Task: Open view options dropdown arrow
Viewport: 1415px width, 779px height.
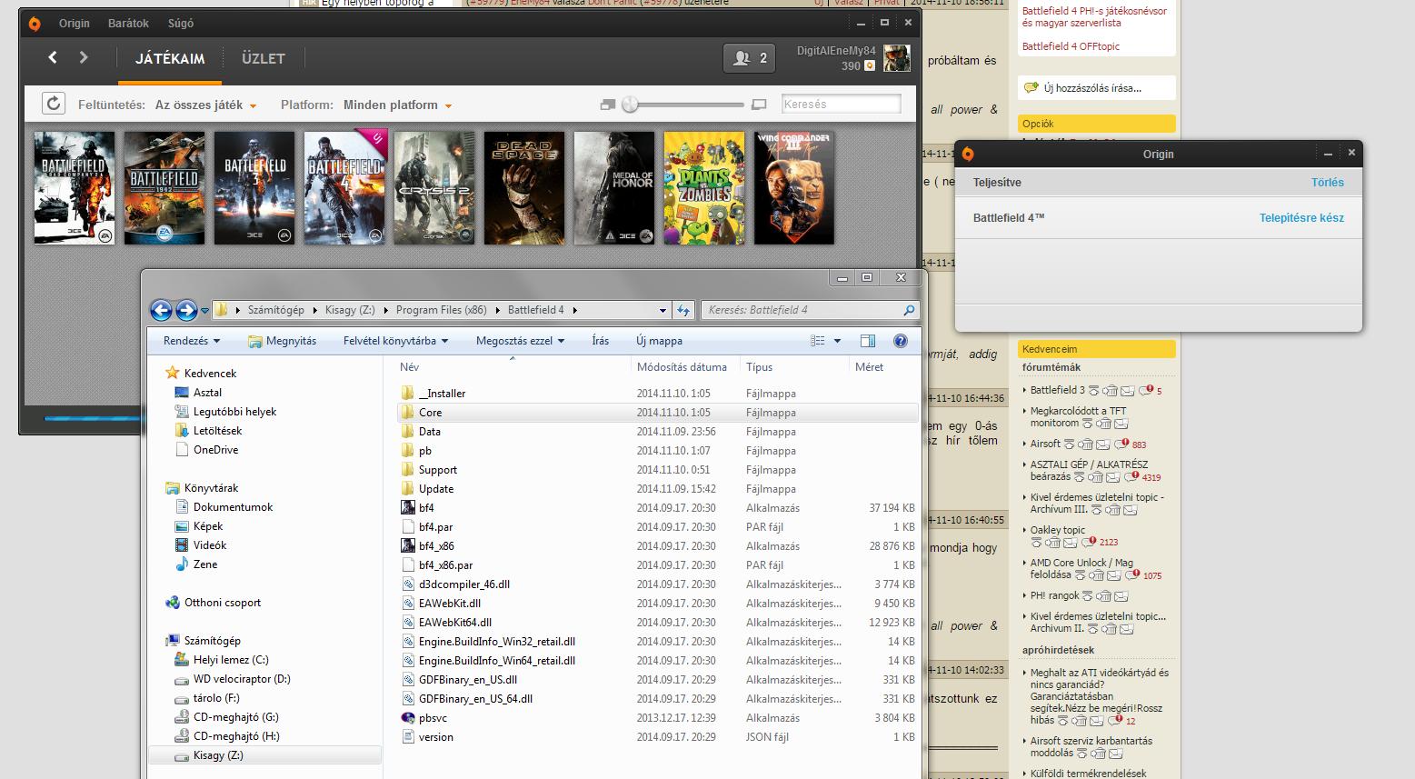Action: 837,341
